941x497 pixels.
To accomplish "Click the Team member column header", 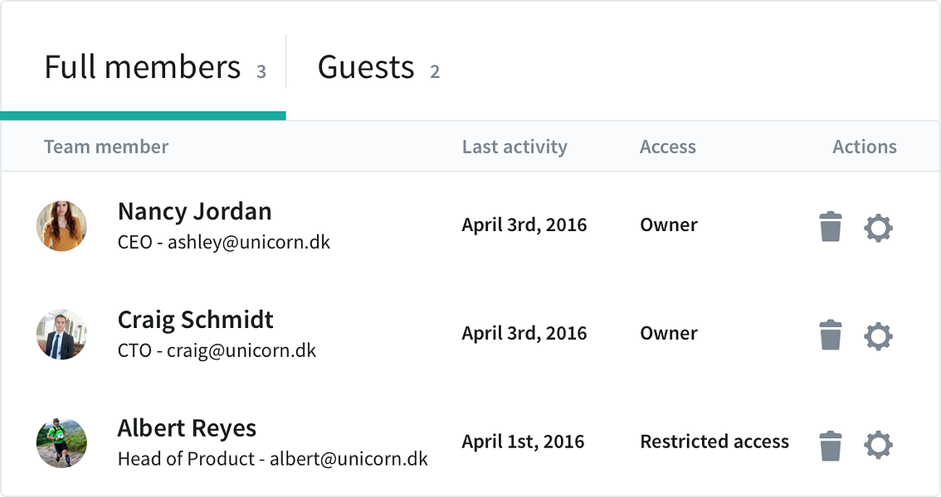I will [x=106, y=147].
